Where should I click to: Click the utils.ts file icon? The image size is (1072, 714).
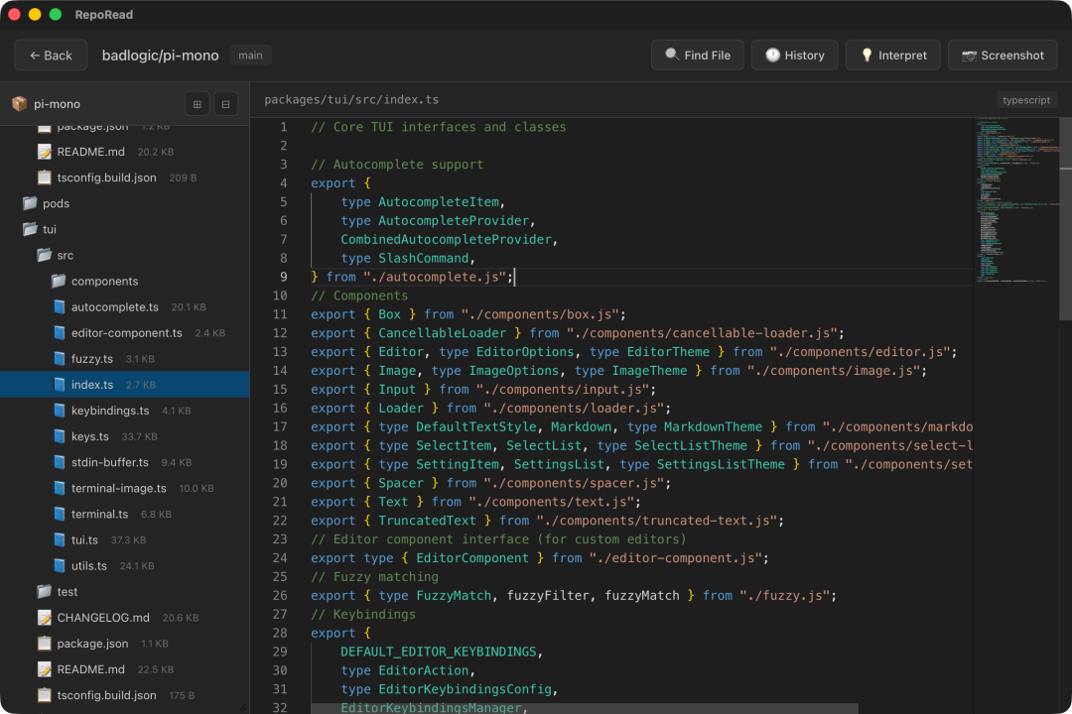click(60, 566)
